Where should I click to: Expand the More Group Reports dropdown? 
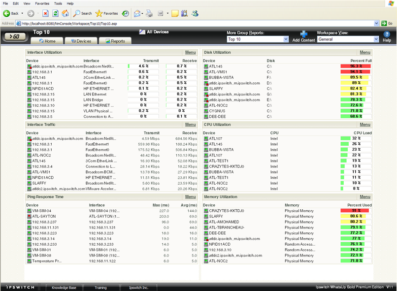pyautogui.click(x=286, y=39)
